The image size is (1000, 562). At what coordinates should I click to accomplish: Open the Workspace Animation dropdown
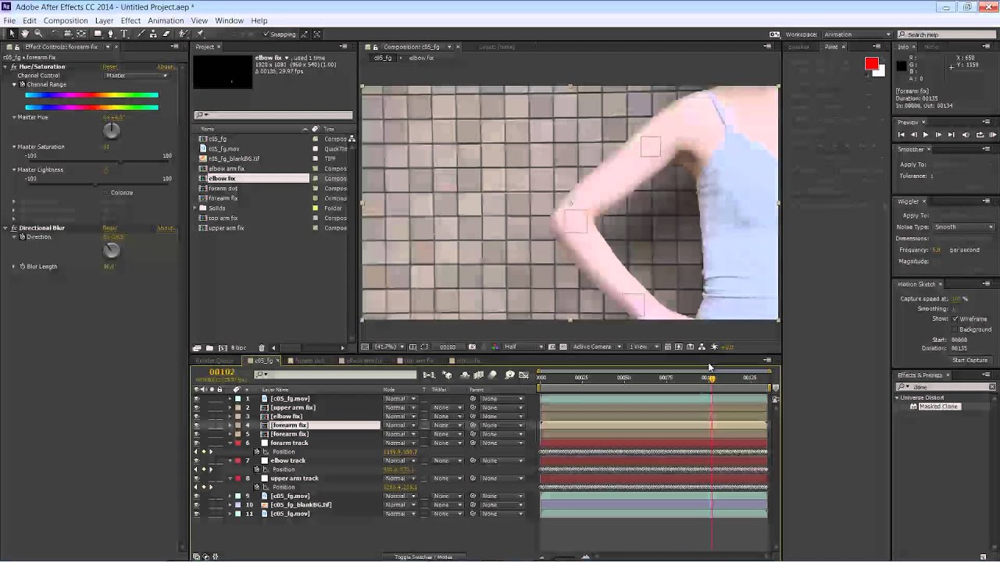857,34
